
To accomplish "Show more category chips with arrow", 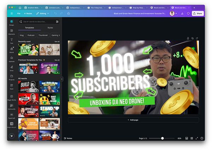I will pos(59,35).
